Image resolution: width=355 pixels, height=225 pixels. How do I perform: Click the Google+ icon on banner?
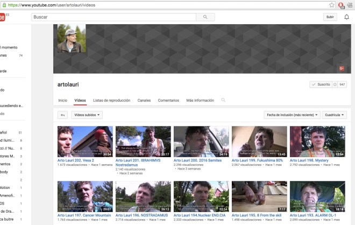tap(341, 68)
